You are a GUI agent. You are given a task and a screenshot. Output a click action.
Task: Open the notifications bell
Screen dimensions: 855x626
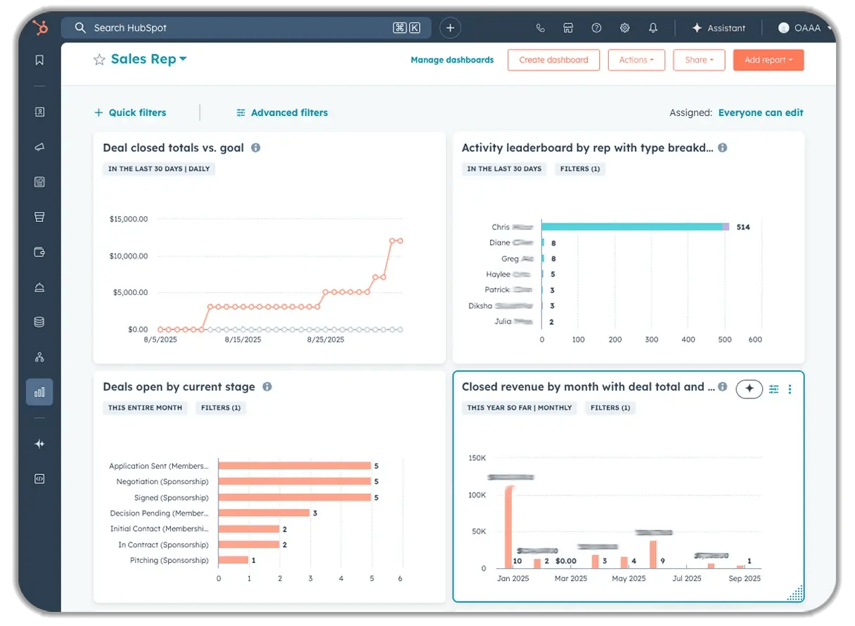[x=652, y=27]
